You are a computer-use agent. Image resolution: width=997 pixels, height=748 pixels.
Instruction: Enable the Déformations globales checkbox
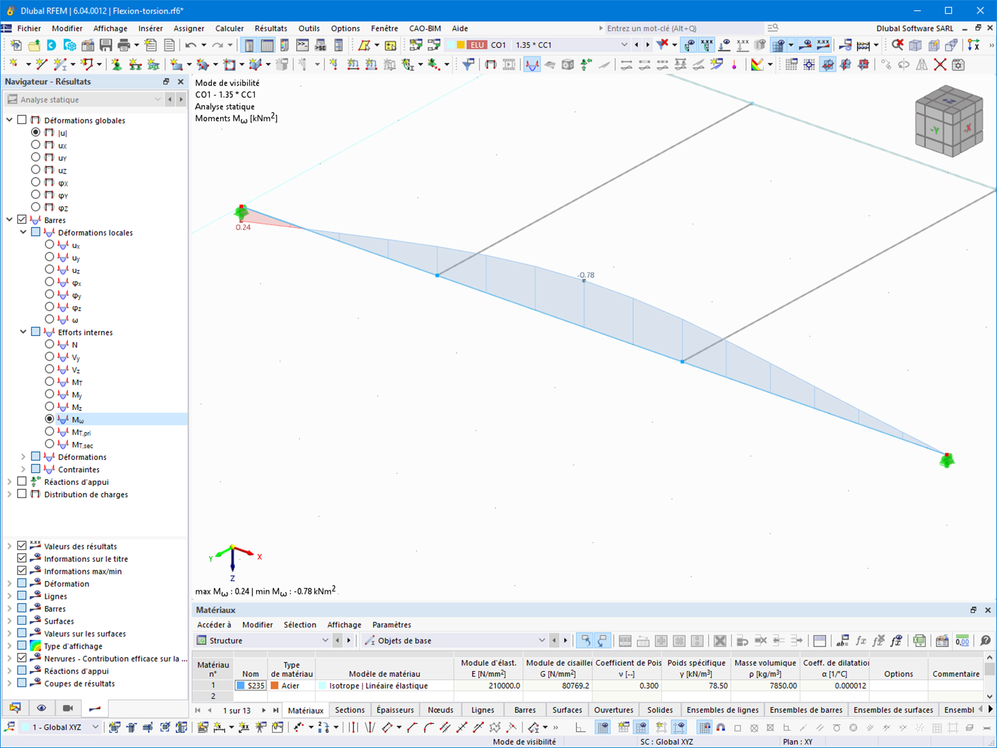point(22,120)
